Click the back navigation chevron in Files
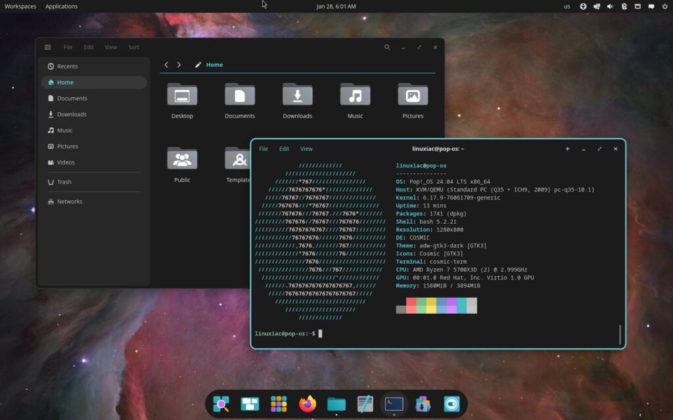 point(166,64)
